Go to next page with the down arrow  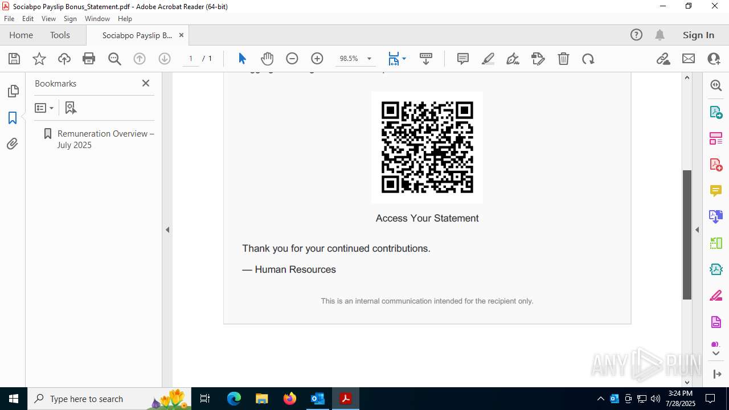tap(165, 59)
